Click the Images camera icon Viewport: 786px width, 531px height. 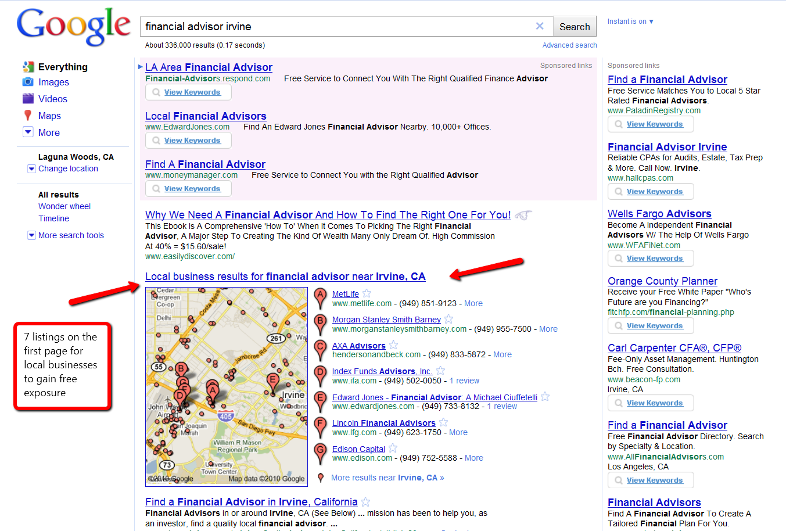(x=28, y=82)
